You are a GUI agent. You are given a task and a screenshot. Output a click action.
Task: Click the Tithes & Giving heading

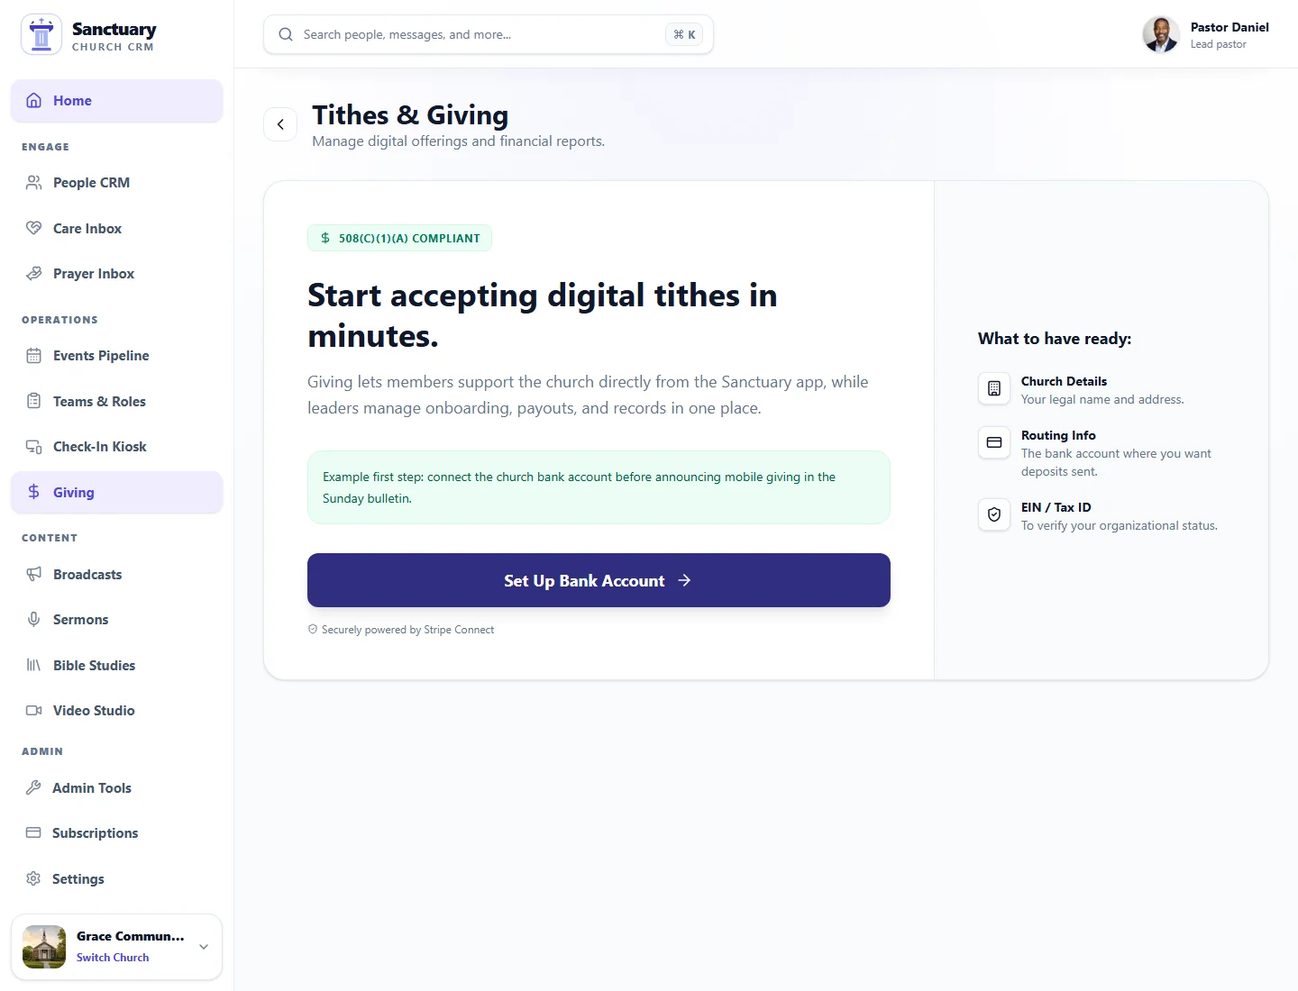pos(410,115)
